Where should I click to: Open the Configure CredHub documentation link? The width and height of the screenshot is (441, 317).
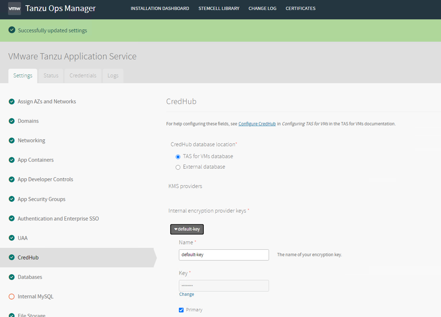tap(257, 124)
